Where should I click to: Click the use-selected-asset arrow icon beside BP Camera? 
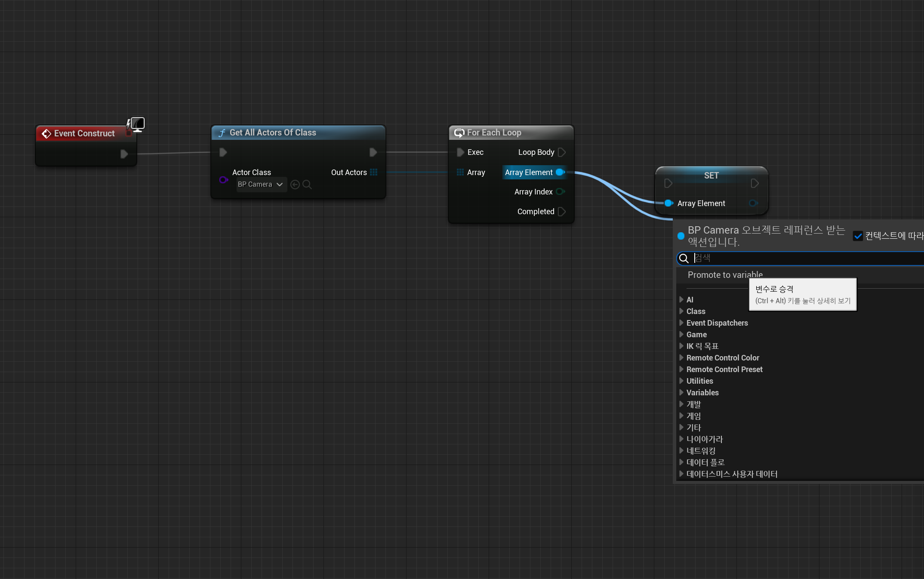click(x=295, y=185)
